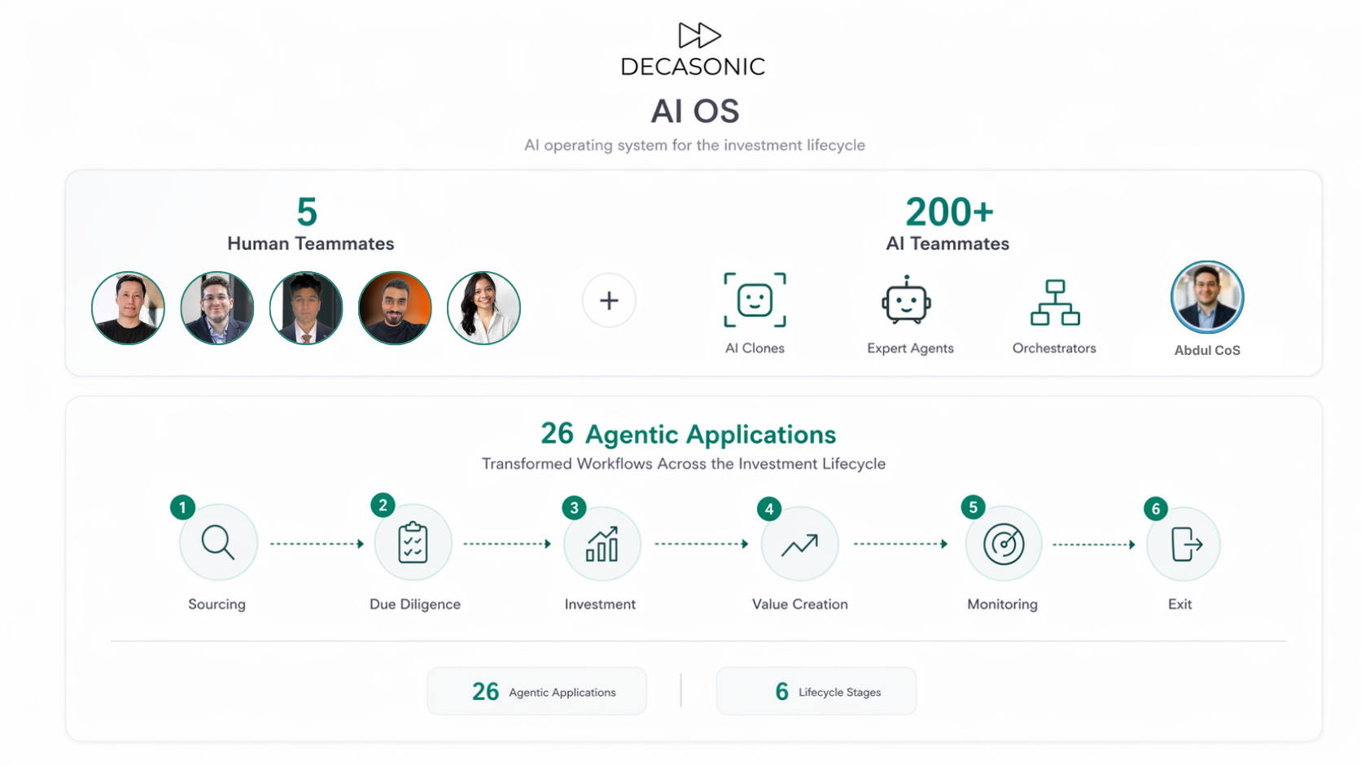Select the Expert Agents robot icon
The height and width of the screenshot is (766, 1361).
906,300
